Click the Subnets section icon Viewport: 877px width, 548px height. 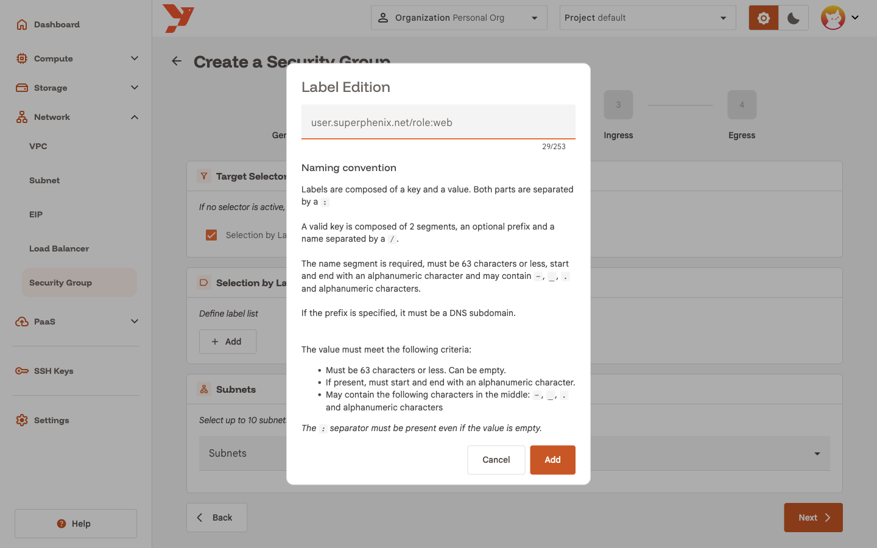(x=204, y=389)
